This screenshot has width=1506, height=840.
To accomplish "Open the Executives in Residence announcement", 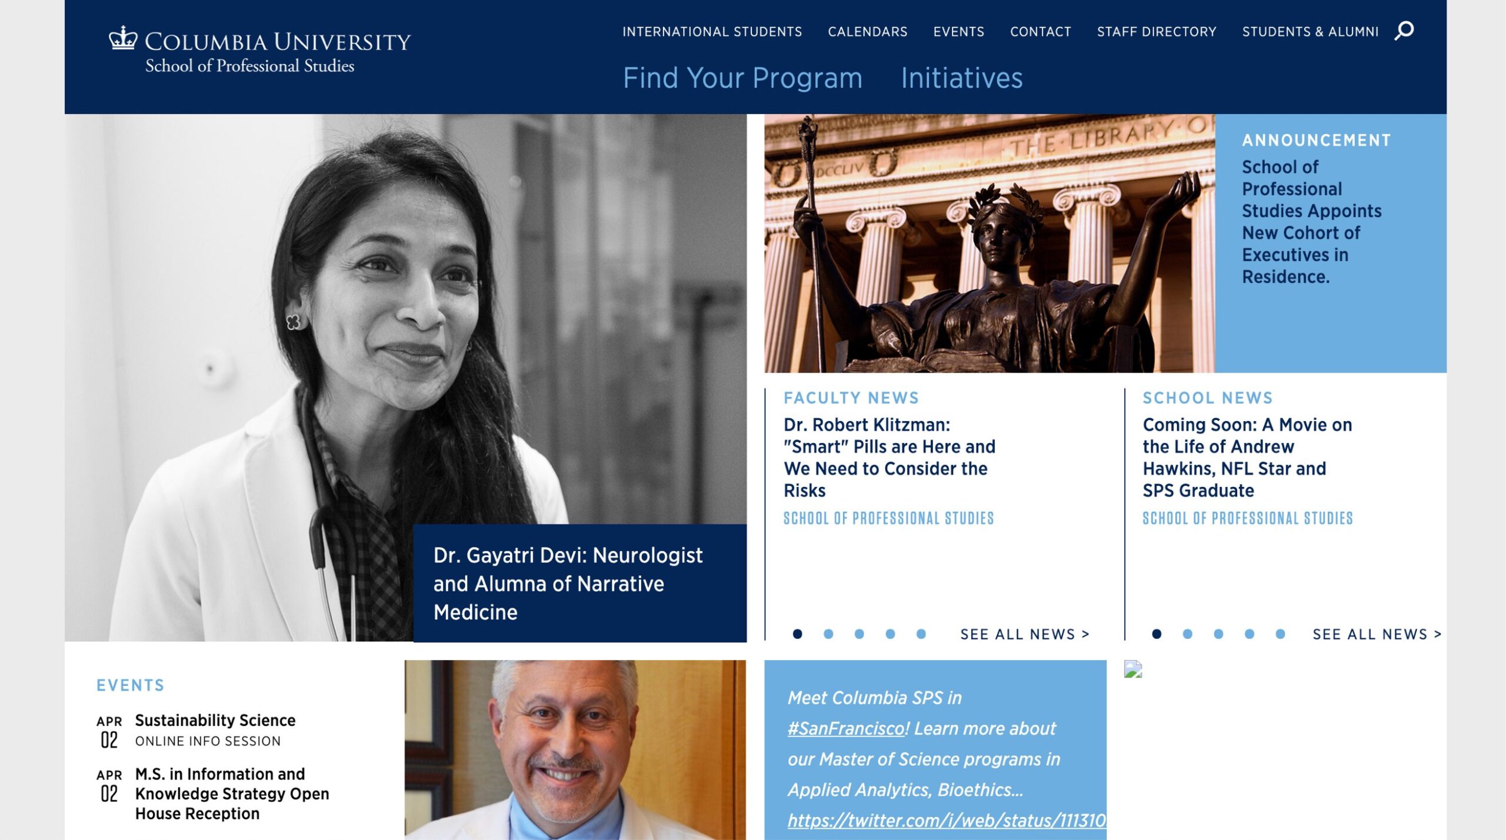I will coord(1311,222).
